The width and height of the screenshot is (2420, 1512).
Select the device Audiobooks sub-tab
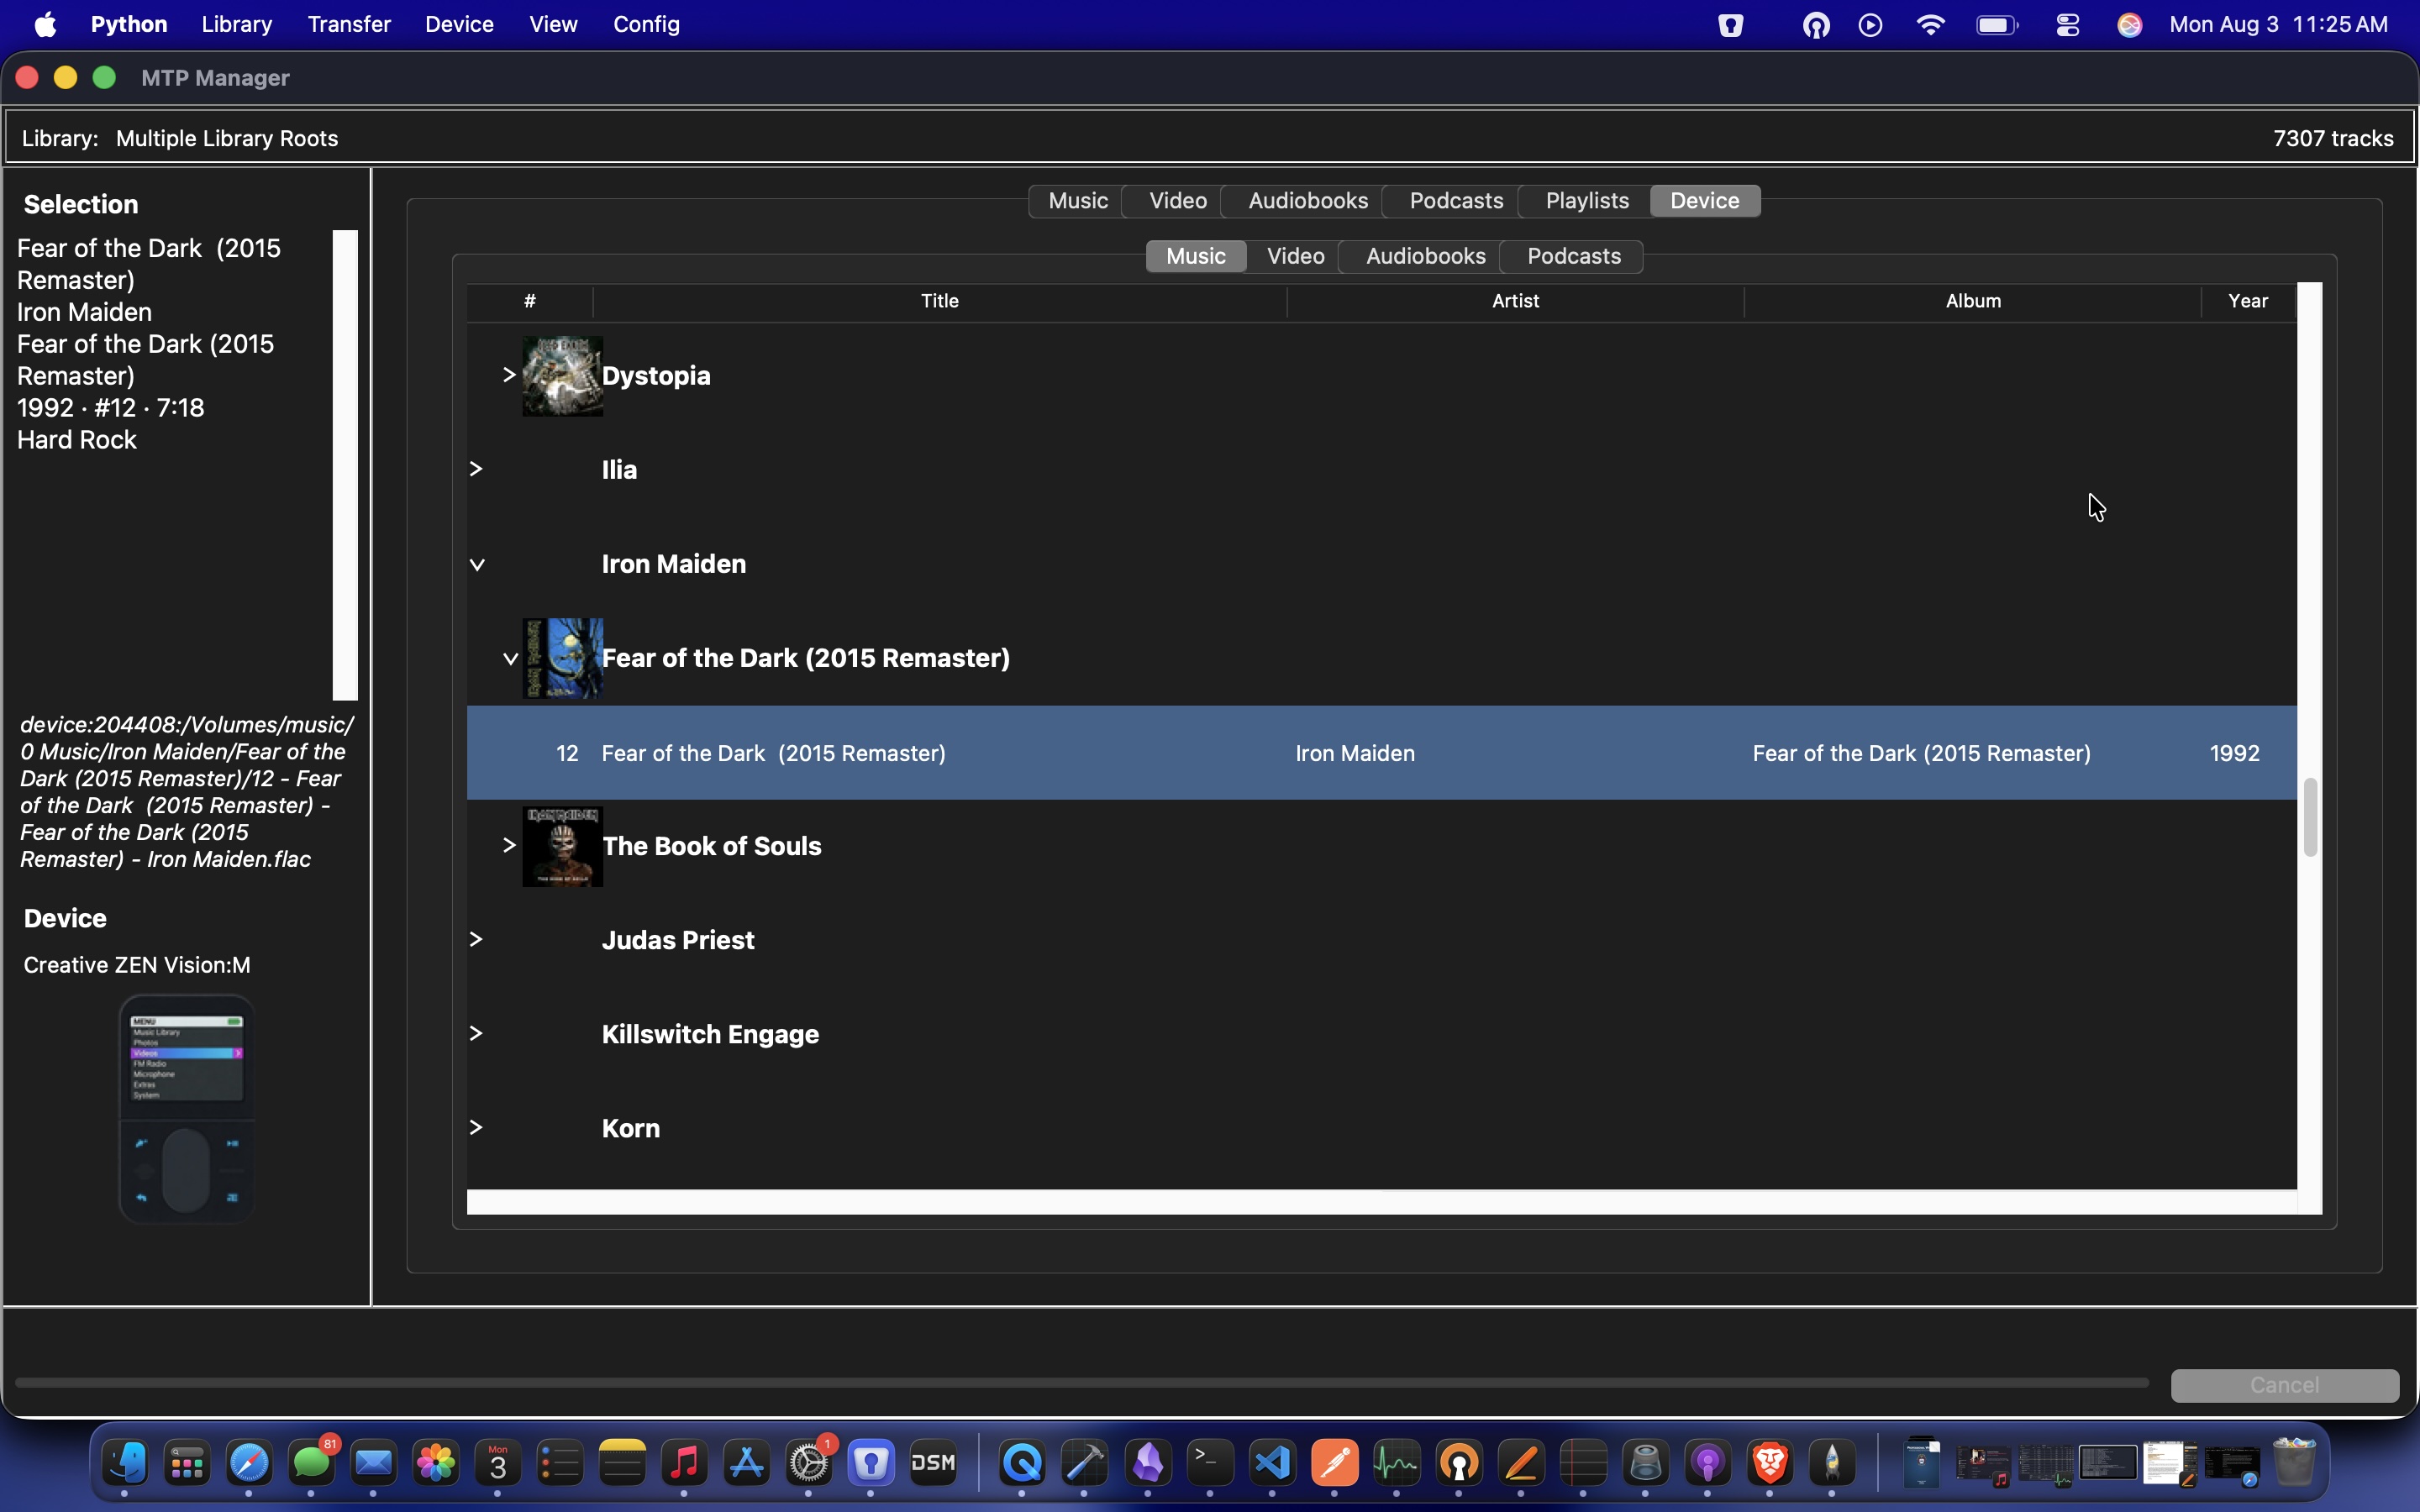tap(1425, 257)
